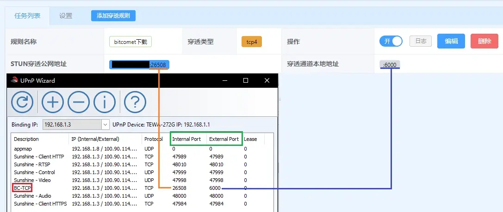Open the Binding IP dropdown arrow
The image size is (503, 212).
(106, 125)
